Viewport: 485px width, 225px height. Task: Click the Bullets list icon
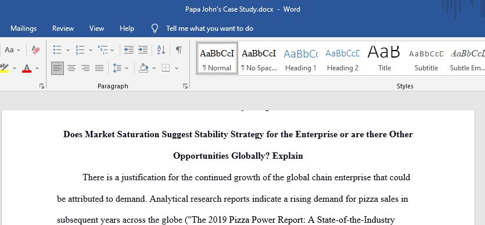tap(58, 50)
